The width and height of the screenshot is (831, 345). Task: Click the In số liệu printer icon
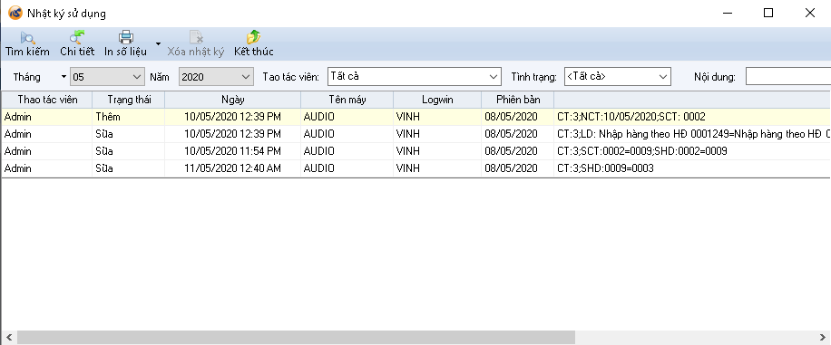coord(125,37)
